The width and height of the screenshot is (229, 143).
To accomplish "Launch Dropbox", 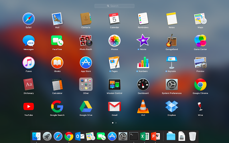I will click(x=171, y=106).
